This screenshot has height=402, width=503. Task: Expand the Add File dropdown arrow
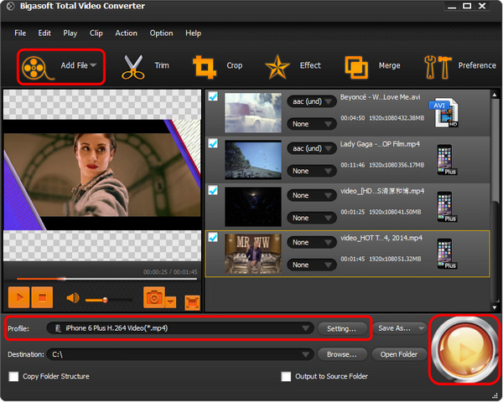click(93, 65)
